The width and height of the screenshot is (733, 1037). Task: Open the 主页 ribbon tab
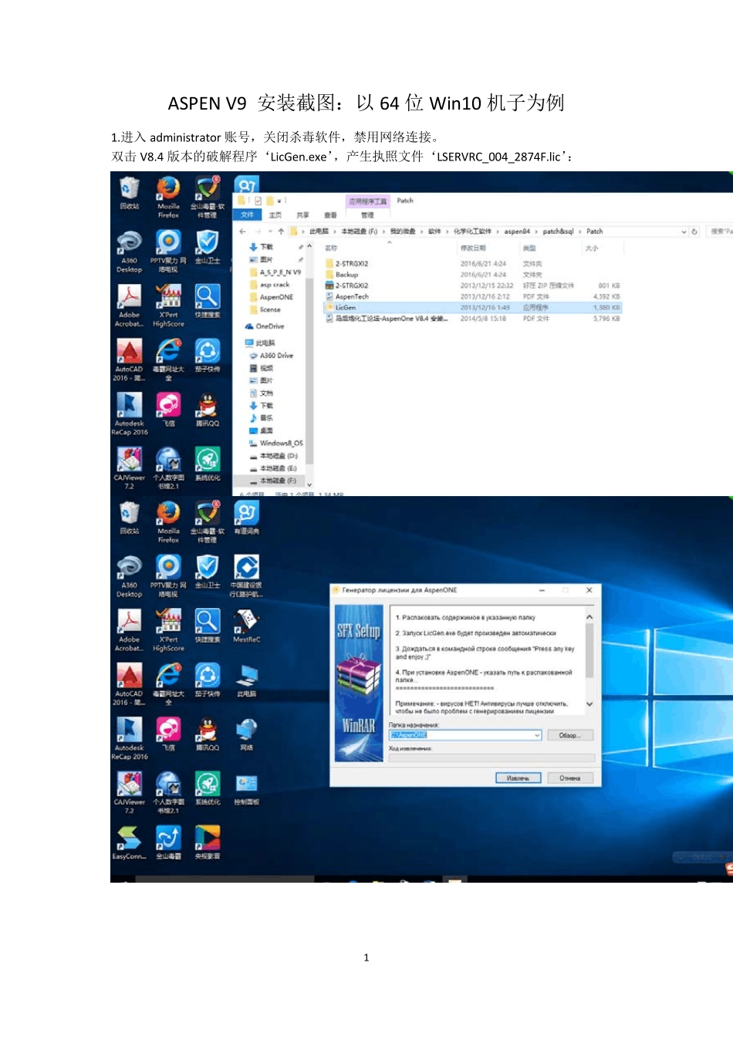point(275,215)
